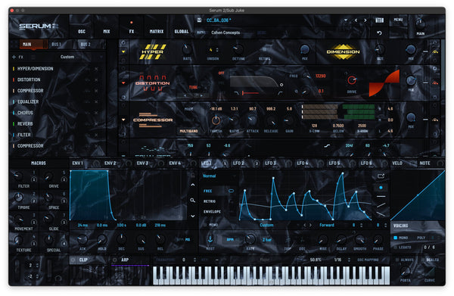The image size is (454, 296).
Task: Remove HYPER/DIMENSION from the FX list
Action: [96, 69]
